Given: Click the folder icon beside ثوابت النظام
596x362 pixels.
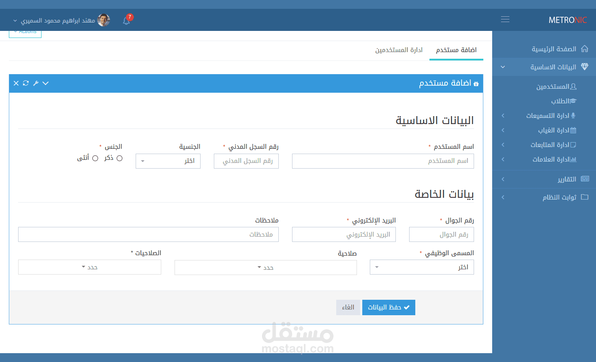Looking at the screenshot, I should coord(585,197).
